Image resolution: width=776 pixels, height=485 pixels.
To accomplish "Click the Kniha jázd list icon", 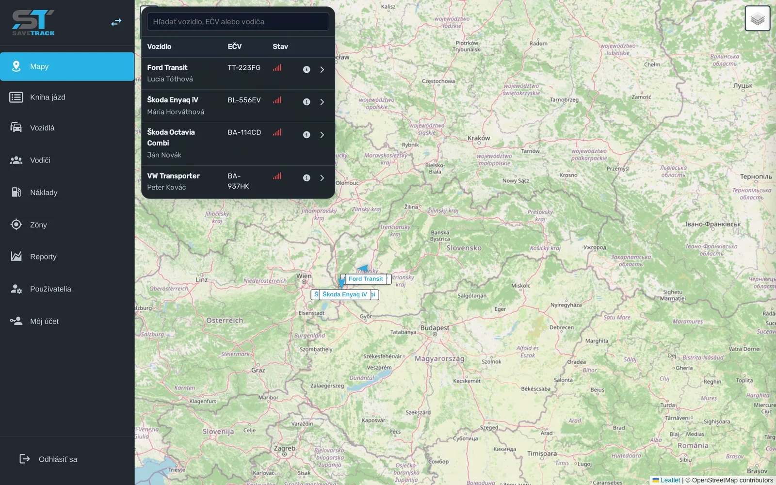I will (x=16, y=97).
